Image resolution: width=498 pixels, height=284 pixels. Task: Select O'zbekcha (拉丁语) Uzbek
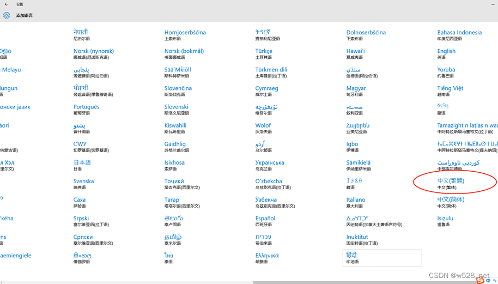[x=273, y=184]
